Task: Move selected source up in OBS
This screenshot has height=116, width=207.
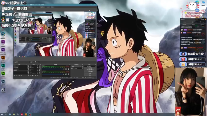Action: tap(35, 76)
